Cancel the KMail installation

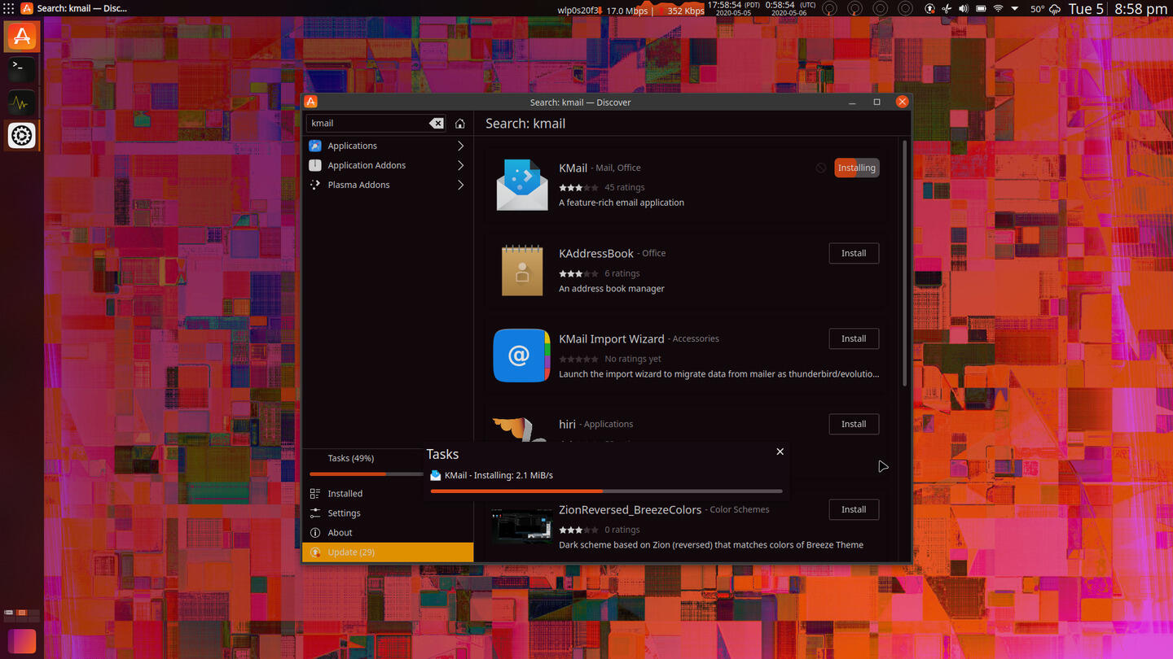click(x=821, y=168)
